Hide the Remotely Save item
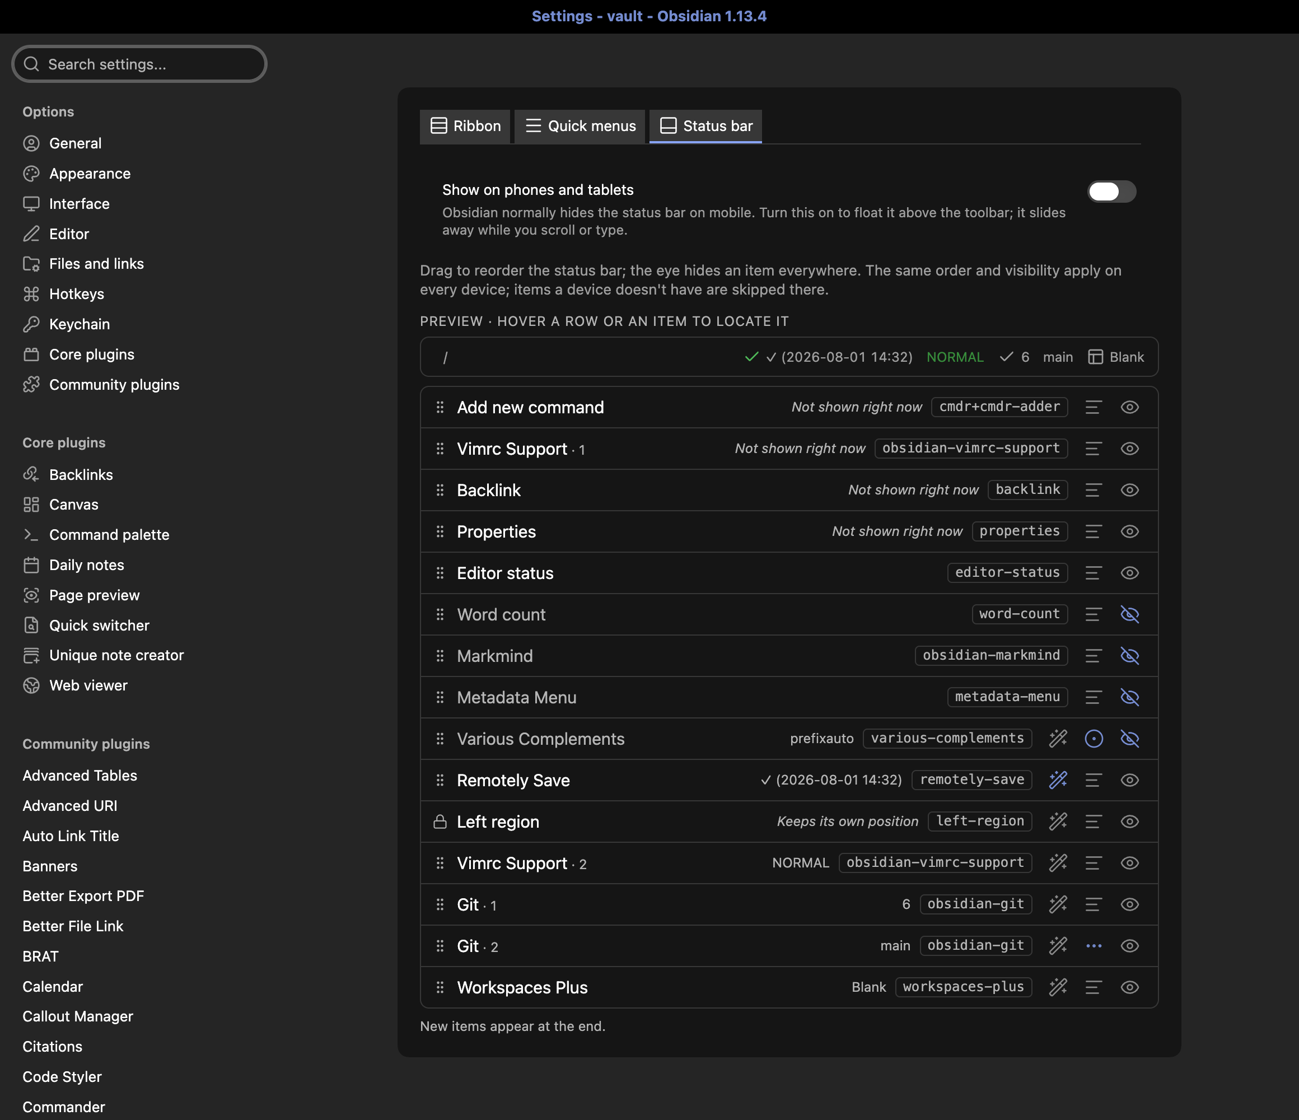Screen dimensions: 1299x1120 point(1129,780)
